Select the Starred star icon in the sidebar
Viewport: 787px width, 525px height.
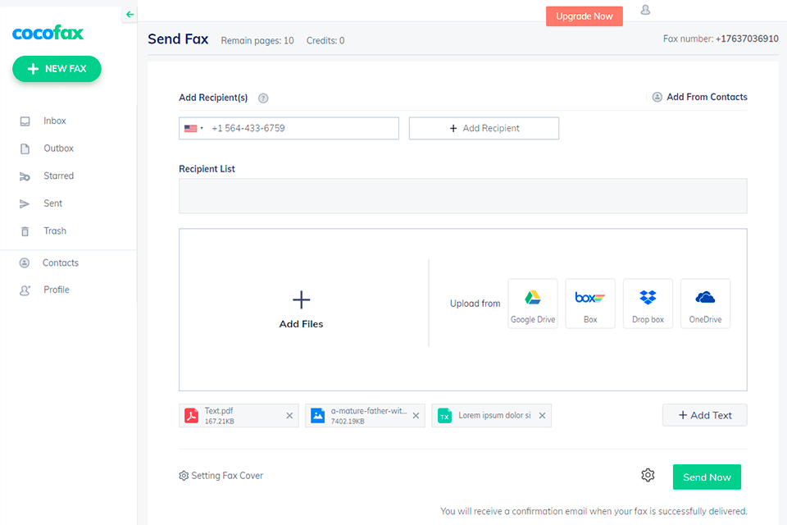[x=26, y=176]
